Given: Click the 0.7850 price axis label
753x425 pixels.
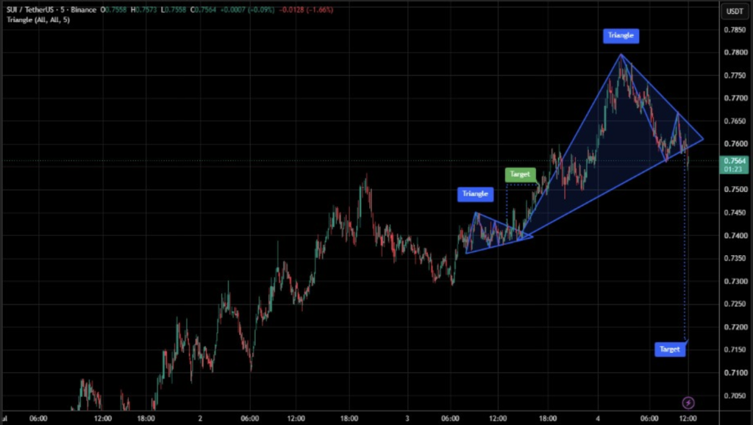Looking at the screenshot, I should point(735,29).
